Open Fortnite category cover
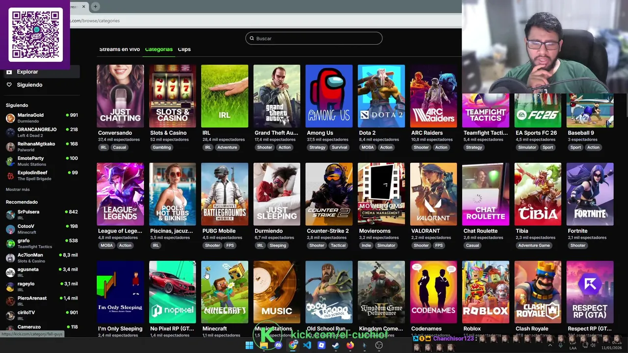 click(590, 194)
